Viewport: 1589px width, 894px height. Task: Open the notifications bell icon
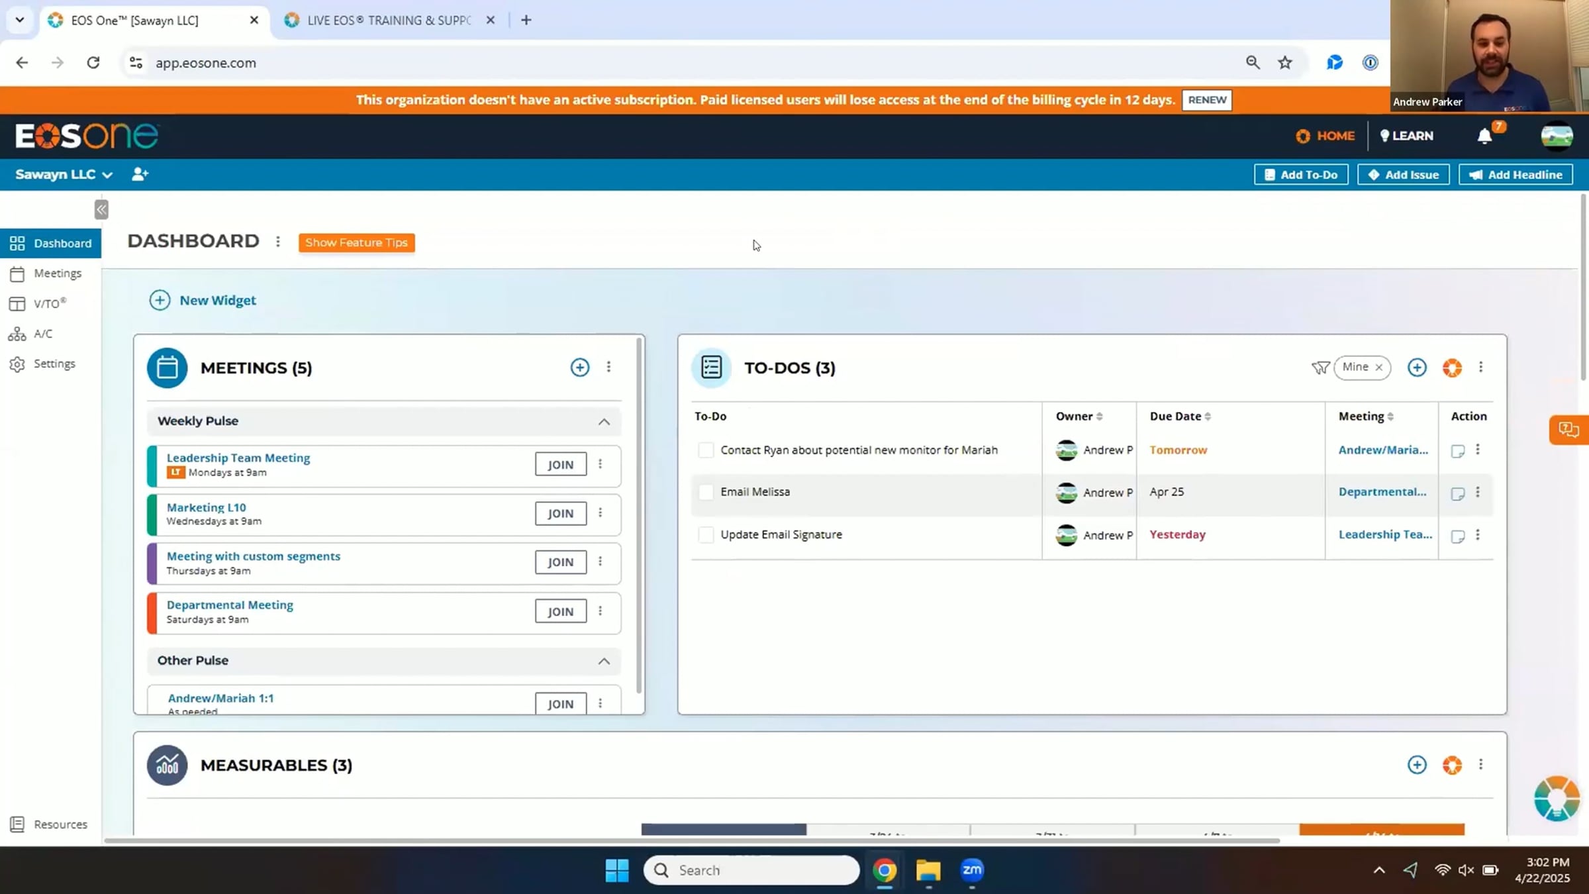(x=1484, y=136)
